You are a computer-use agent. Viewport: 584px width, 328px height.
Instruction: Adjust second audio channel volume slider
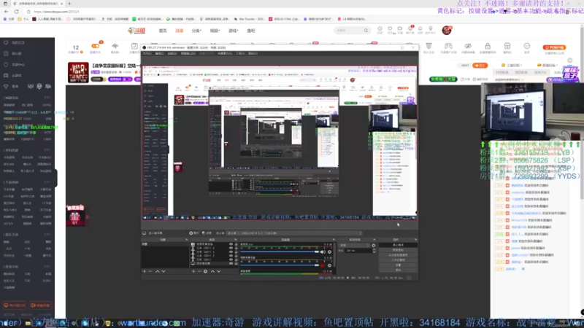point(280,265)
